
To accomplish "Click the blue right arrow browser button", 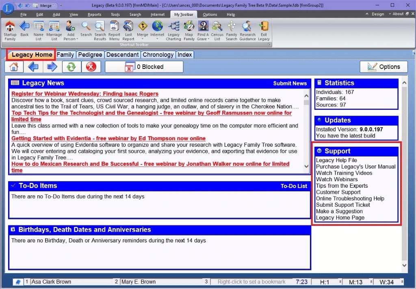I will pyautogui.click(x=52, y=67).
